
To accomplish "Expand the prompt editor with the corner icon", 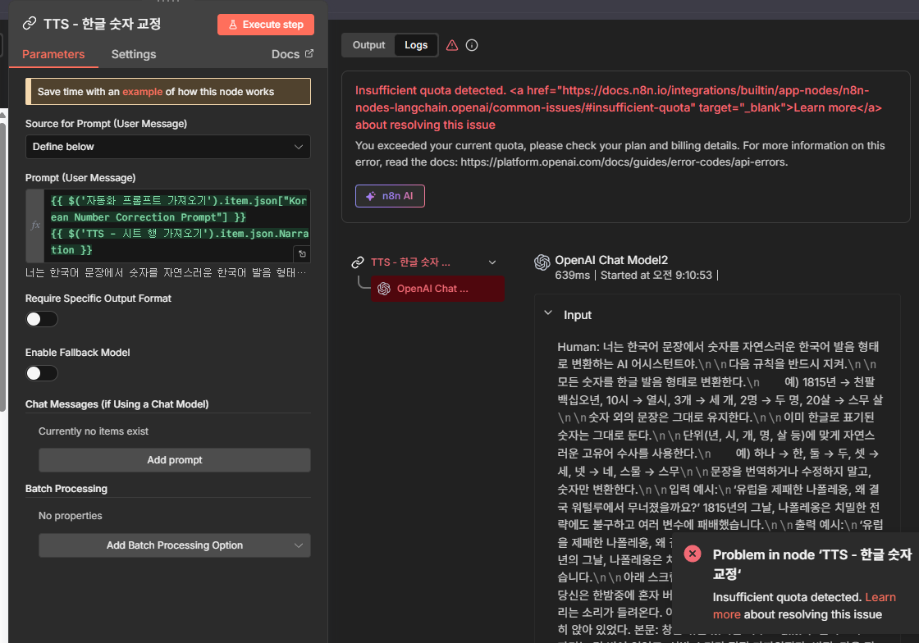I will click(302, 253).
